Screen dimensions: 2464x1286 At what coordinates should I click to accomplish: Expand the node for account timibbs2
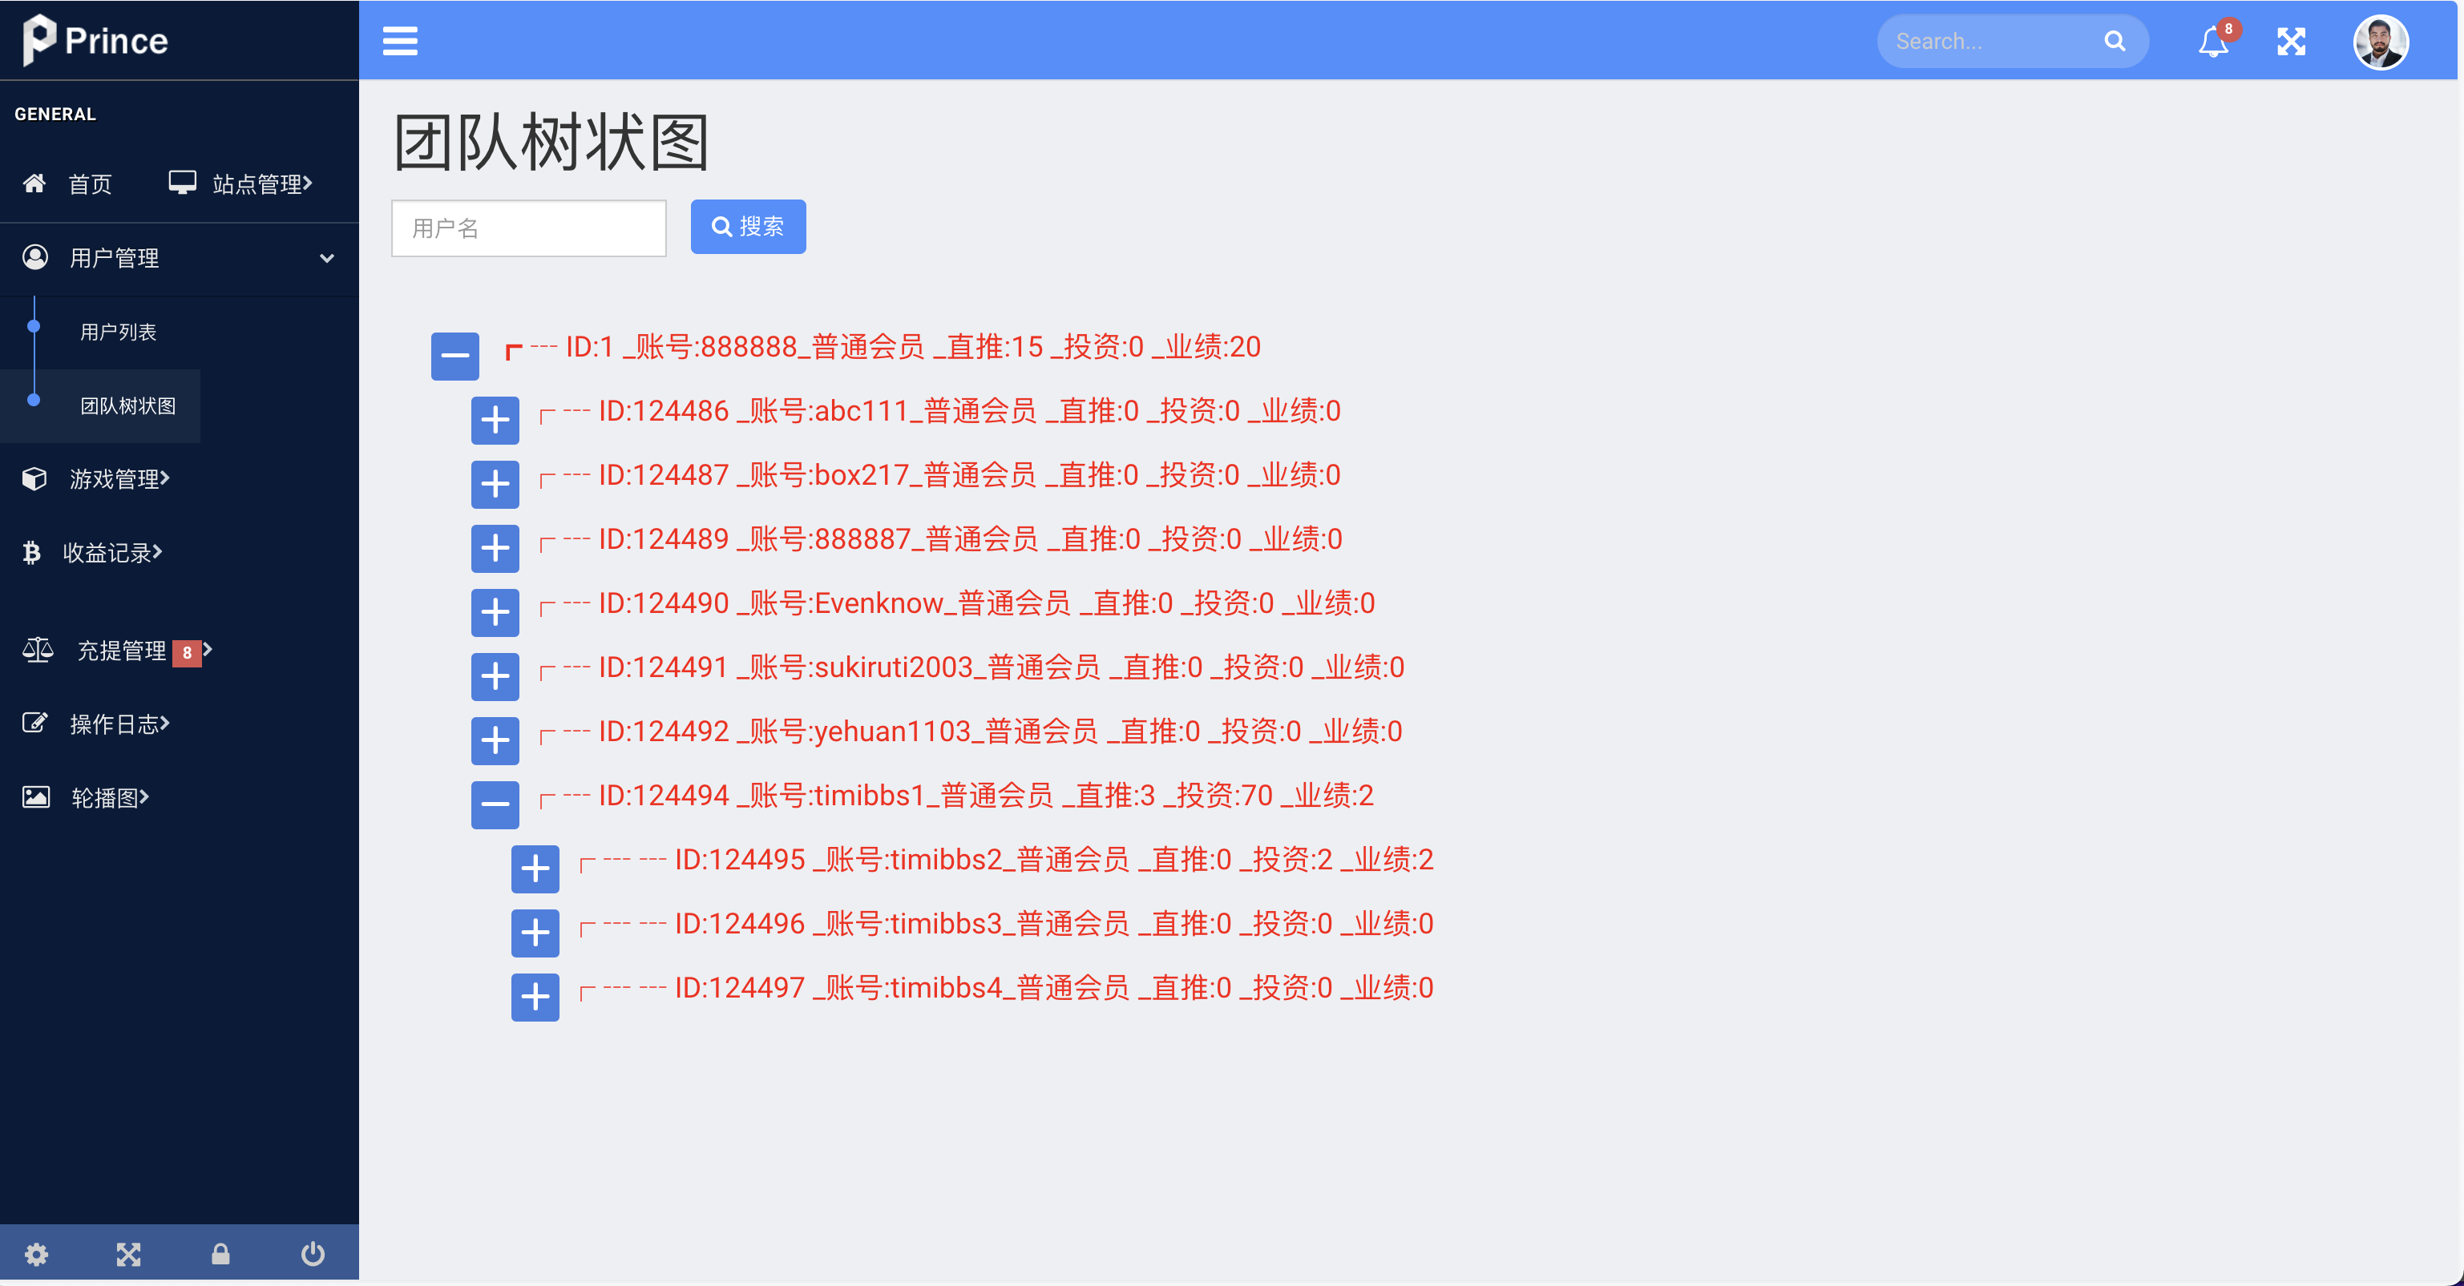pos(535,869)
